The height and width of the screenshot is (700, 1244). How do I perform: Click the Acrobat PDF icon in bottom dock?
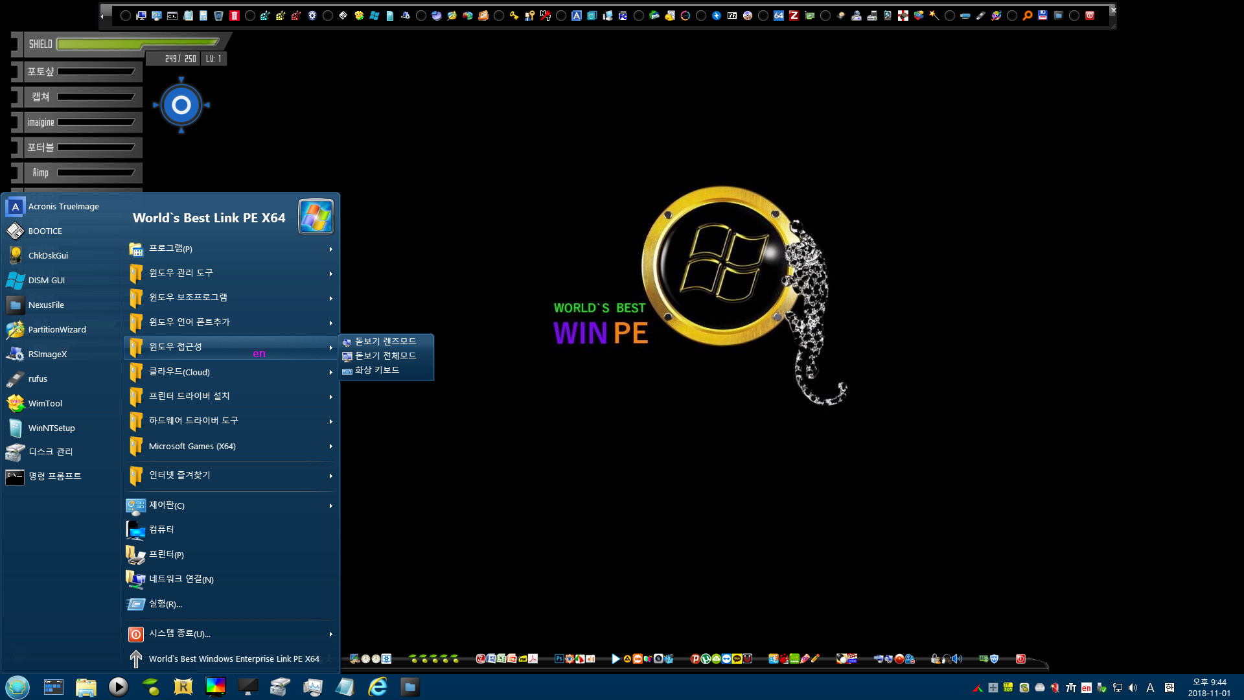click(533, 659)
